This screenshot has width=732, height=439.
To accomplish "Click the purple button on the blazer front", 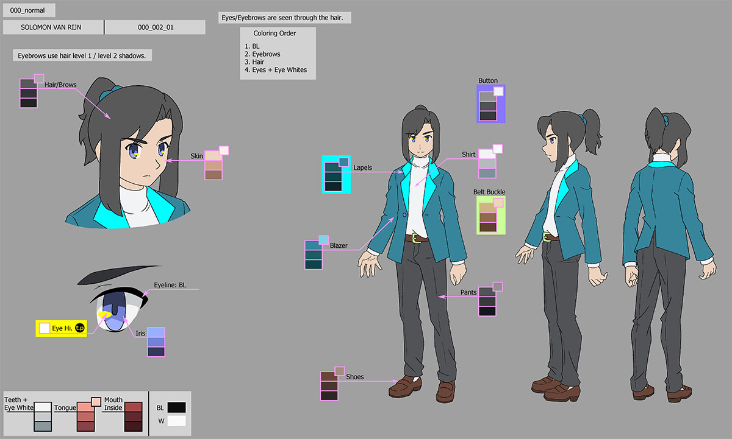I will click(404, 214).
